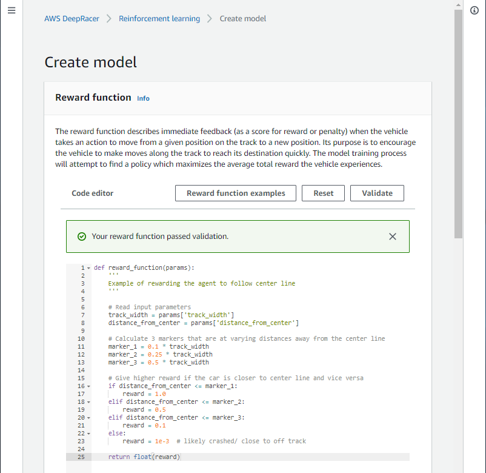Place cursor on return float(reward) line
Screen dimensions: 486x473
144,457
